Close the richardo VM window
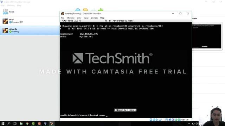The width and height of the screenshot is (225, 126). point(188,13)
